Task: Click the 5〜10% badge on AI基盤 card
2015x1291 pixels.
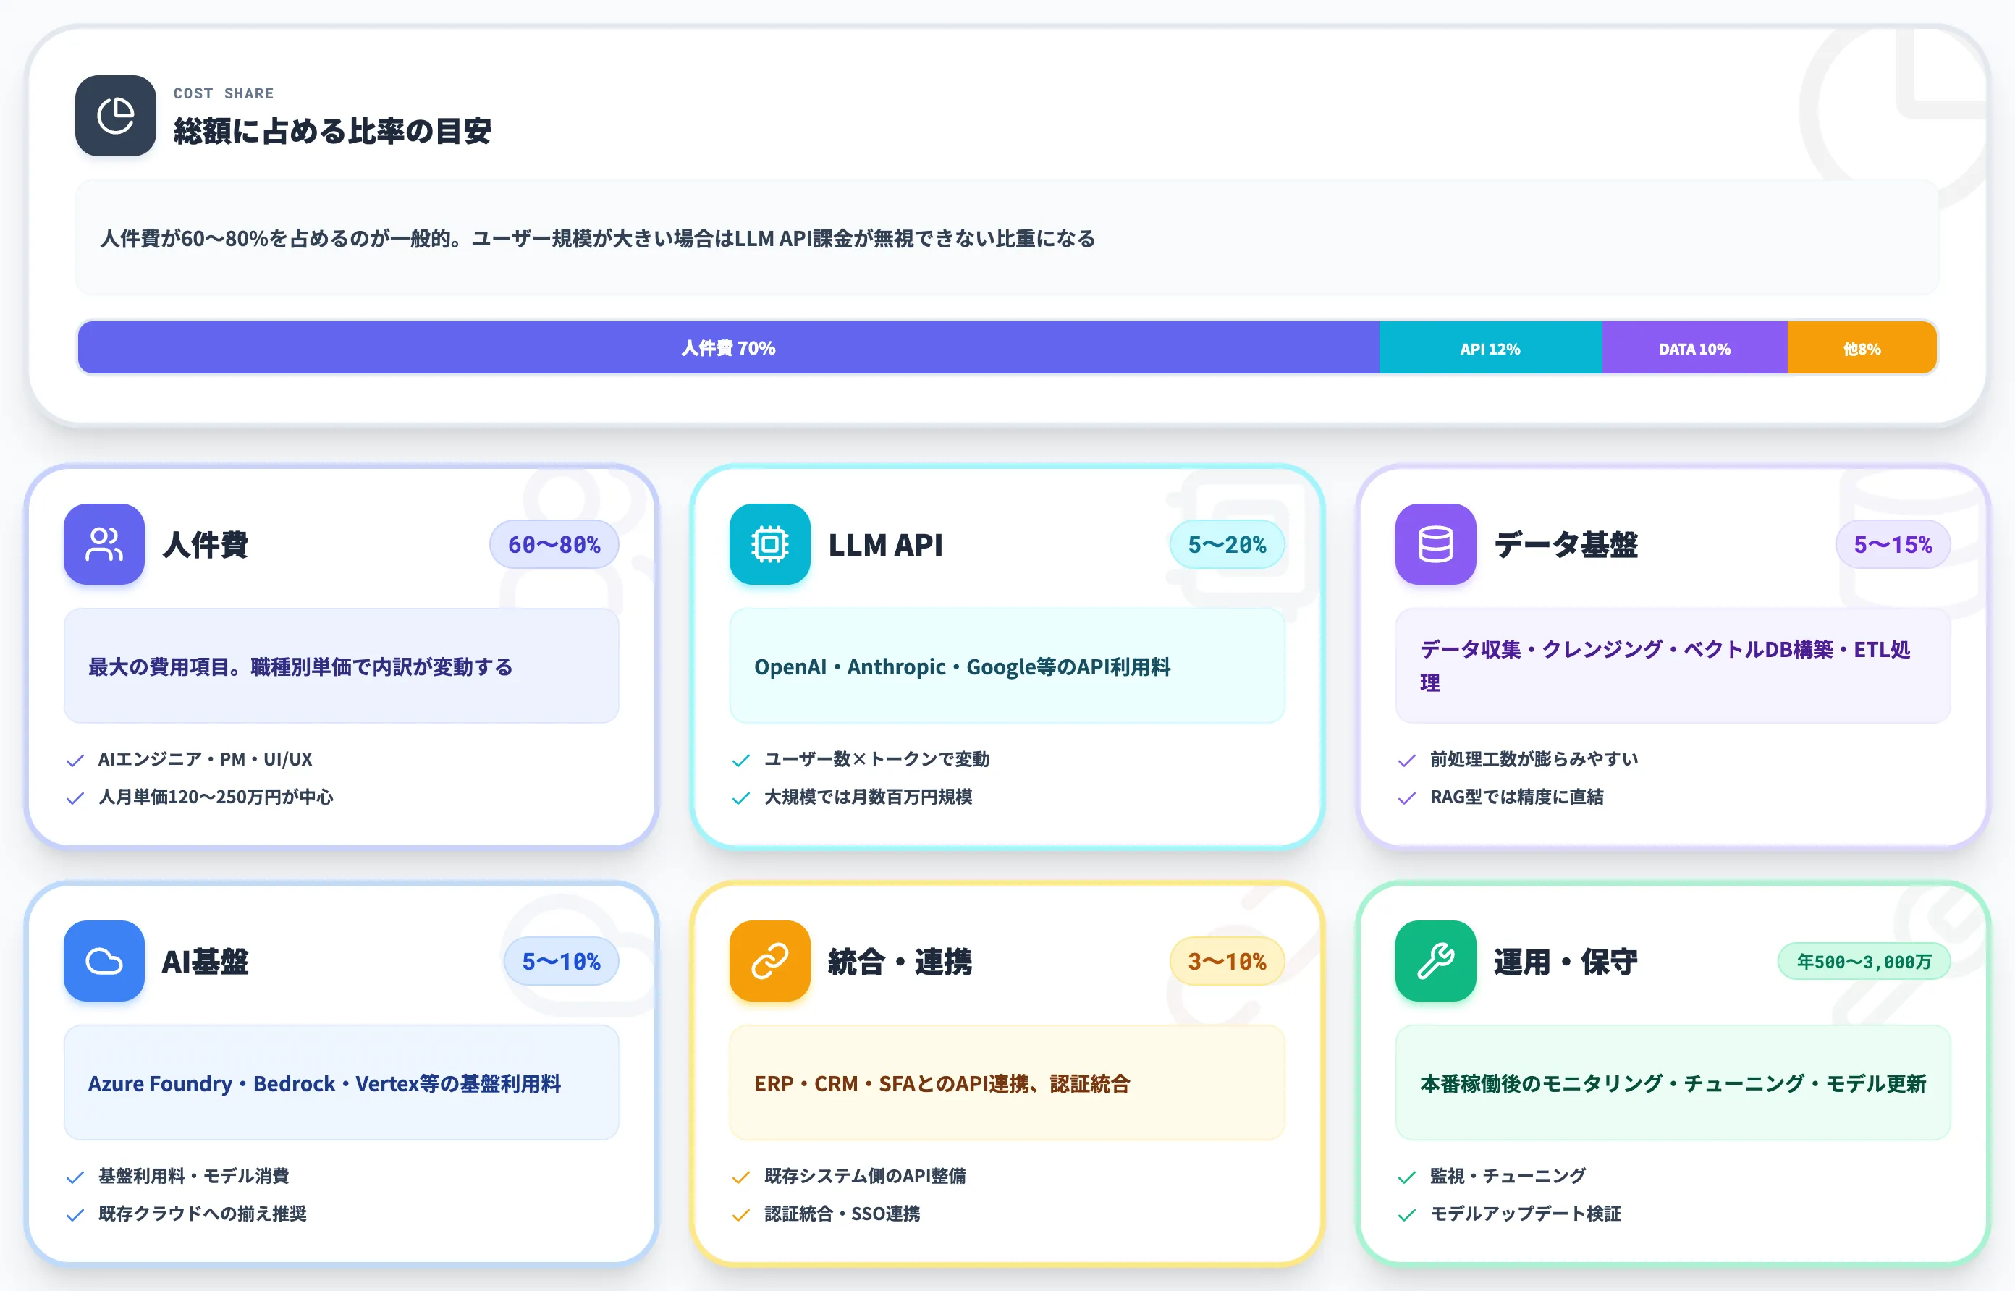Action: (x=562, y=962)
